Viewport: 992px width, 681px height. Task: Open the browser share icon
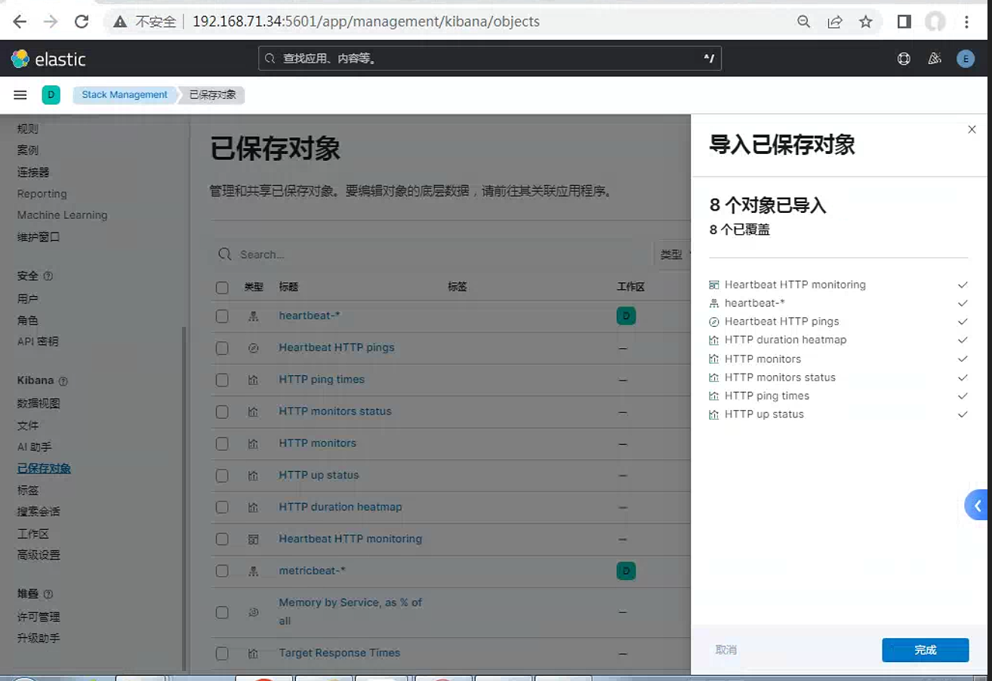click(x=835, y=22)
